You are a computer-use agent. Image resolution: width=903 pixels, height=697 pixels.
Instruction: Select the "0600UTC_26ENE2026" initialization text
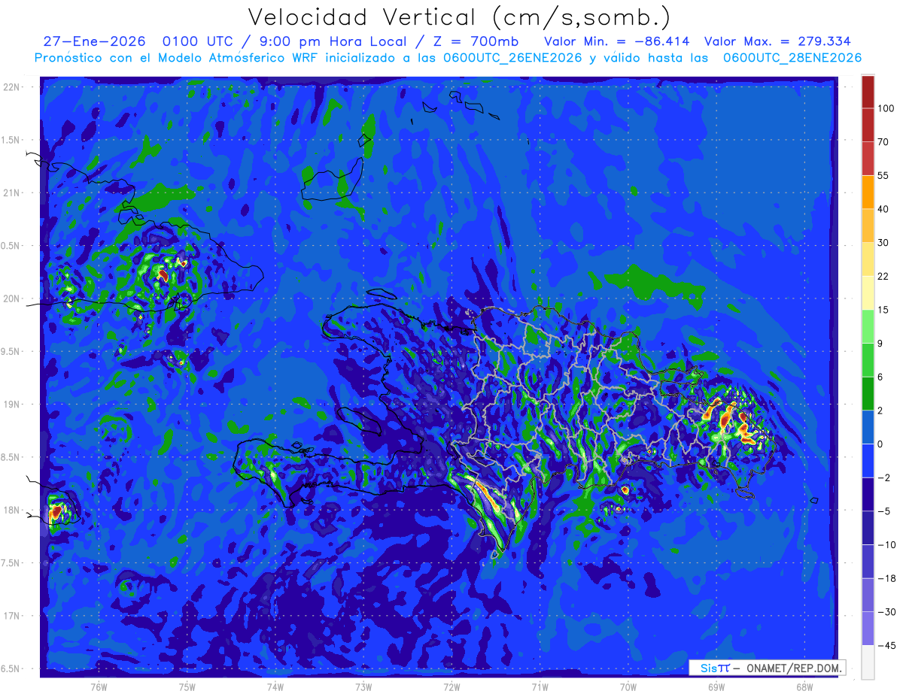click(514, 58)
